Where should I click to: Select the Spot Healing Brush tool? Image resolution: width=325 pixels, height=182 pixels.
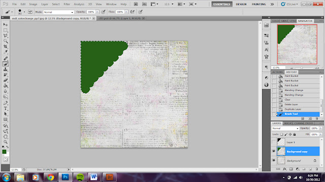point(6,59)
